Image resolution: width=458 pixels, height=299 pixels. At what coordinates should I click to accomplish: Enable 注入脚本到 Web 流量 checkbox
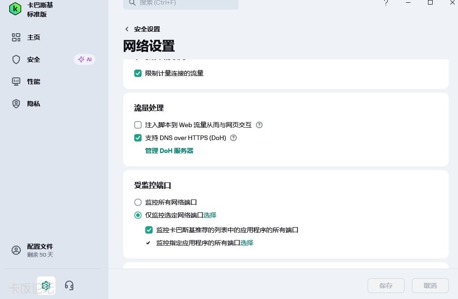pyautogui.click(x=138, y=125)
